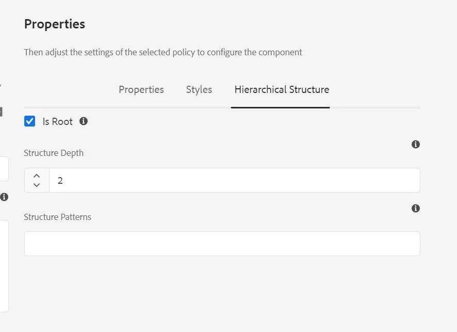Click the small gray icon at the left edge

pos(1,112)
